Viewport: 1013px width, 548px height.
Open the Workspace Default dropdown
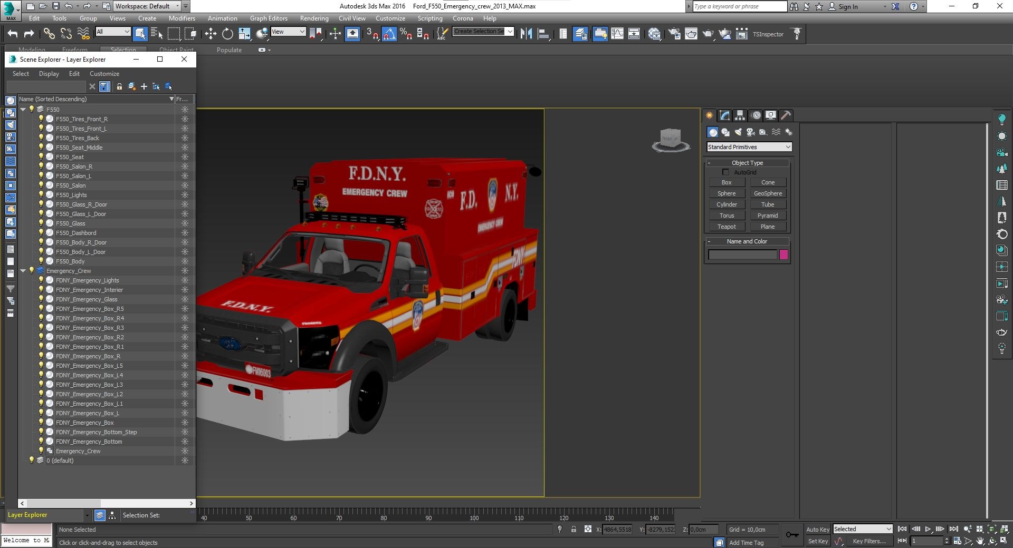(x=148, y=6)
